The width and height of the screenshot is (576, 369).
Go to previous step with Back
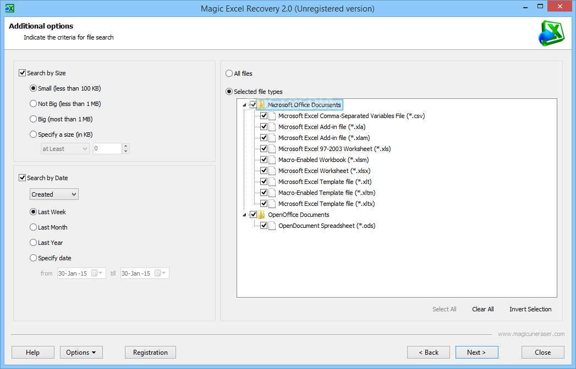[x=429, y=353]
